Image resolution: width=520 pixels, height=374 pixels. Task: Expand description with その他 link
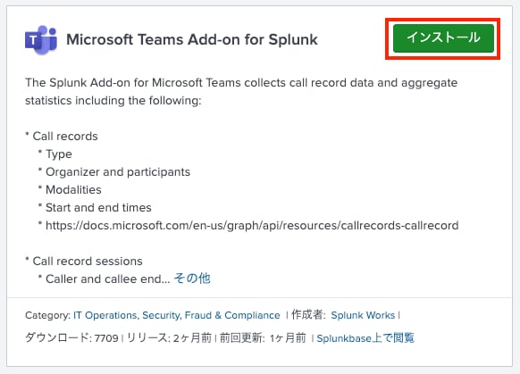(x=192, y=278)
